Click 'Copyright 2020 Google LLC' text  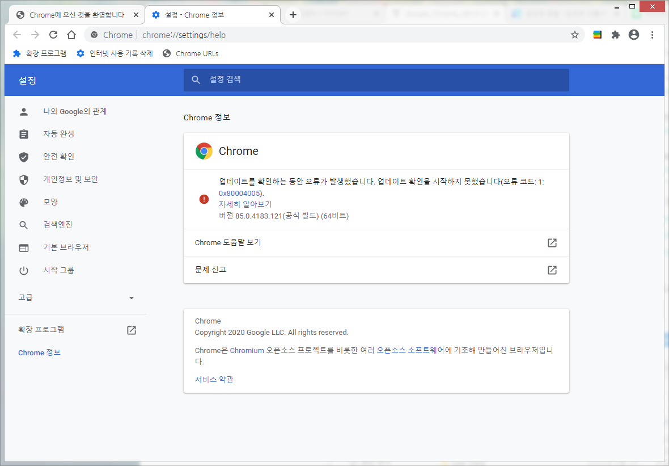(x=240, y=332)
